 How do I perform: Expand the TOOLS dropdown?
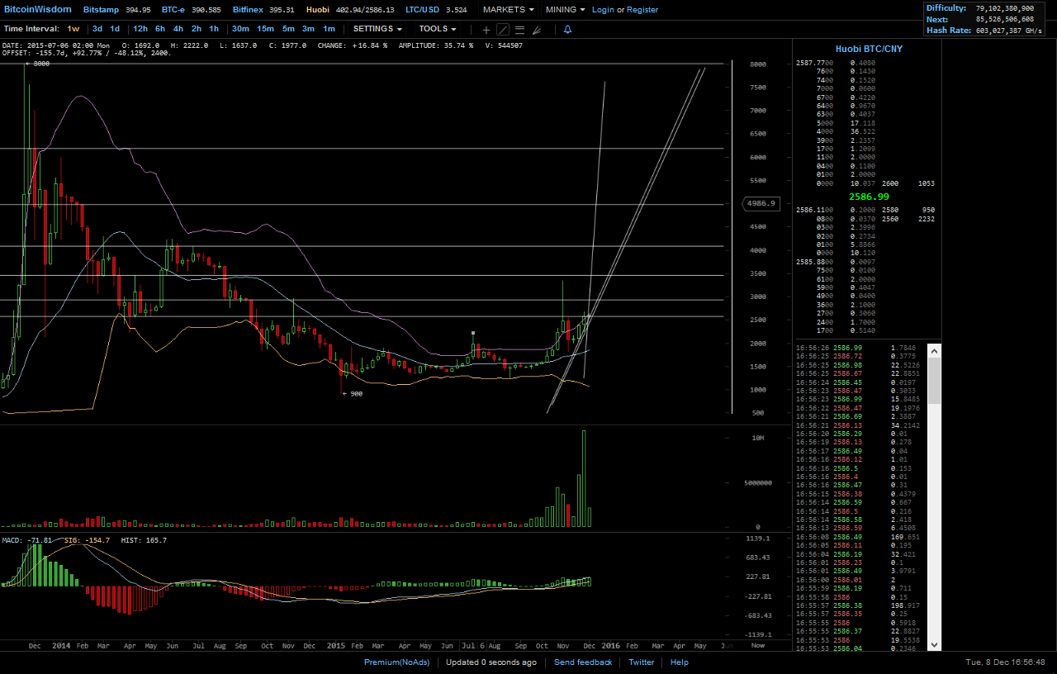tap(438, 29)
